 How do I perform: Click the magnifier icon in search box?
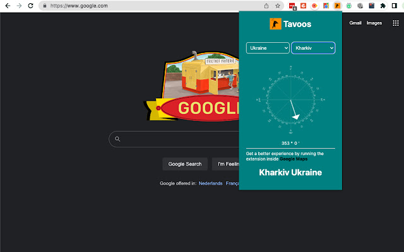pyautogui.click(x=117, y=139)
